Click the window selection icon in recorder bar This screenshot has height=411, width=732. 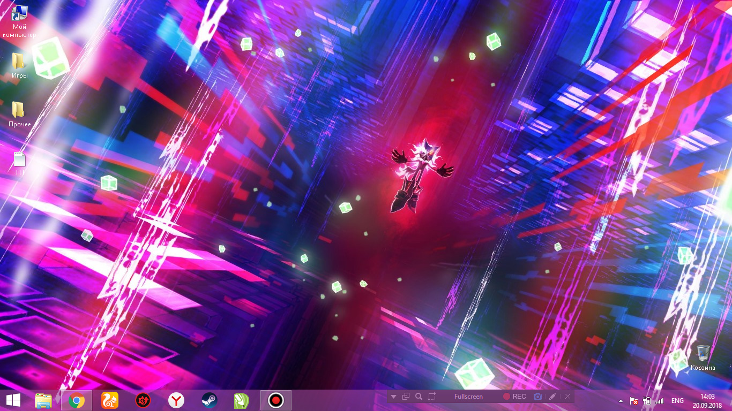point(406,397)
